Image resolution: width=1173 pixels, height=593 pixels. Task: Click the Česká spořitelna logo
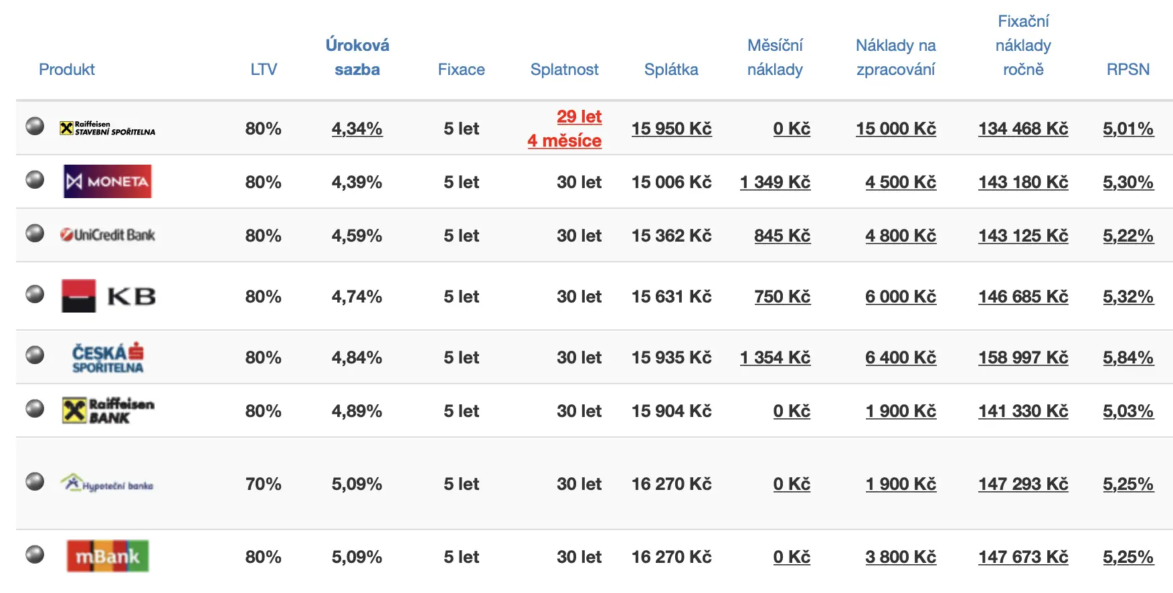108,357
